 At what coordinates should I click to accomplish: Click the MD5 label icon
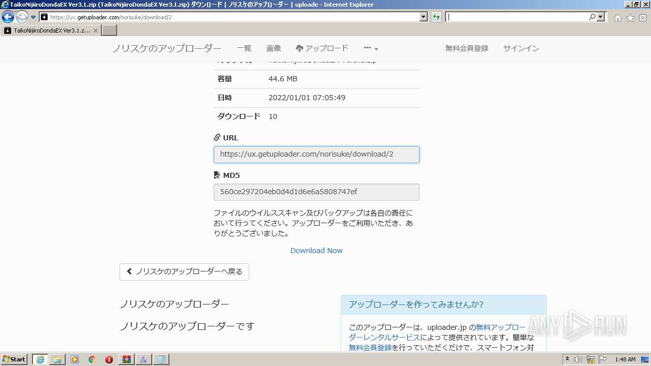coord(217,175)
